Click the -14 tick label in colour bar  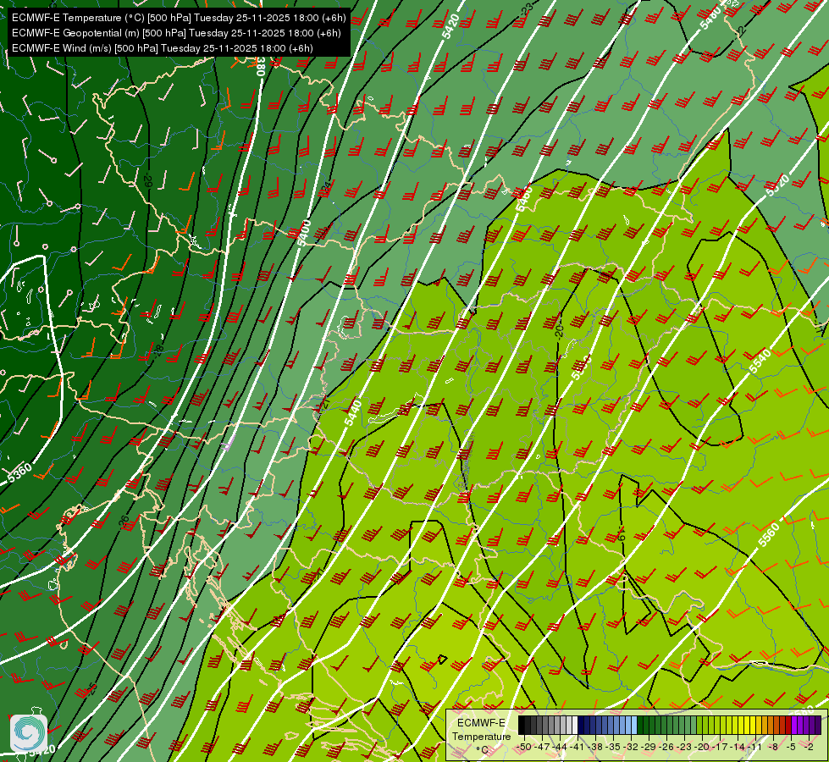pyautogui.click(x=738, y=747)
